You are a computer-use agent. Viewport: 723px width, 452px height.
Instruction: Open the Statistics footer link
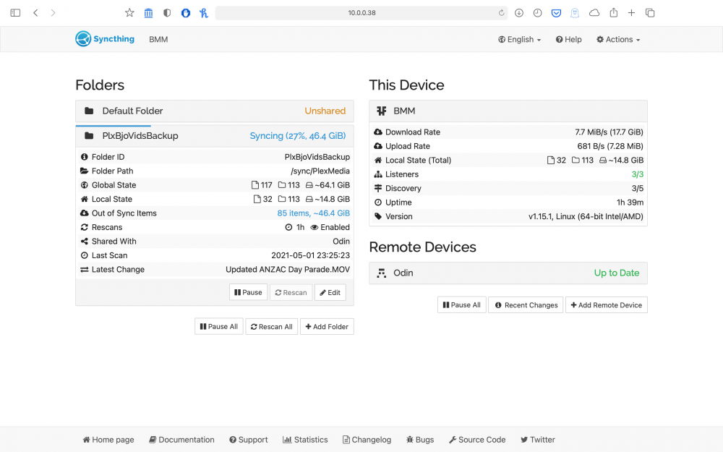pyautogui.click(x=305, y=440)
